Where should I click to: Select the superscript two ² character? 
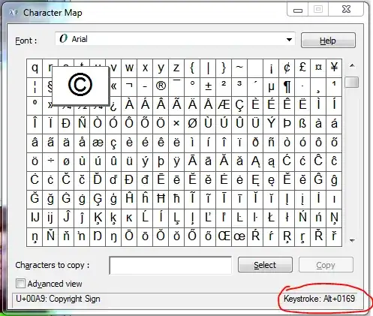(x=224, y=86)
